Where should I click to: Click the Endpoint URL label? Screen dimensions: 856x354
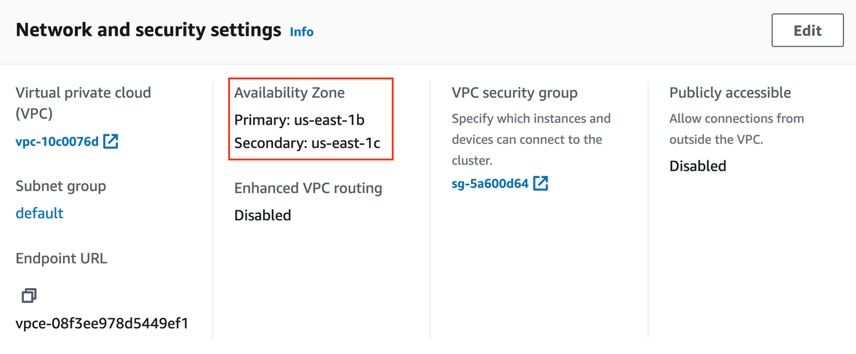[61, 258]
